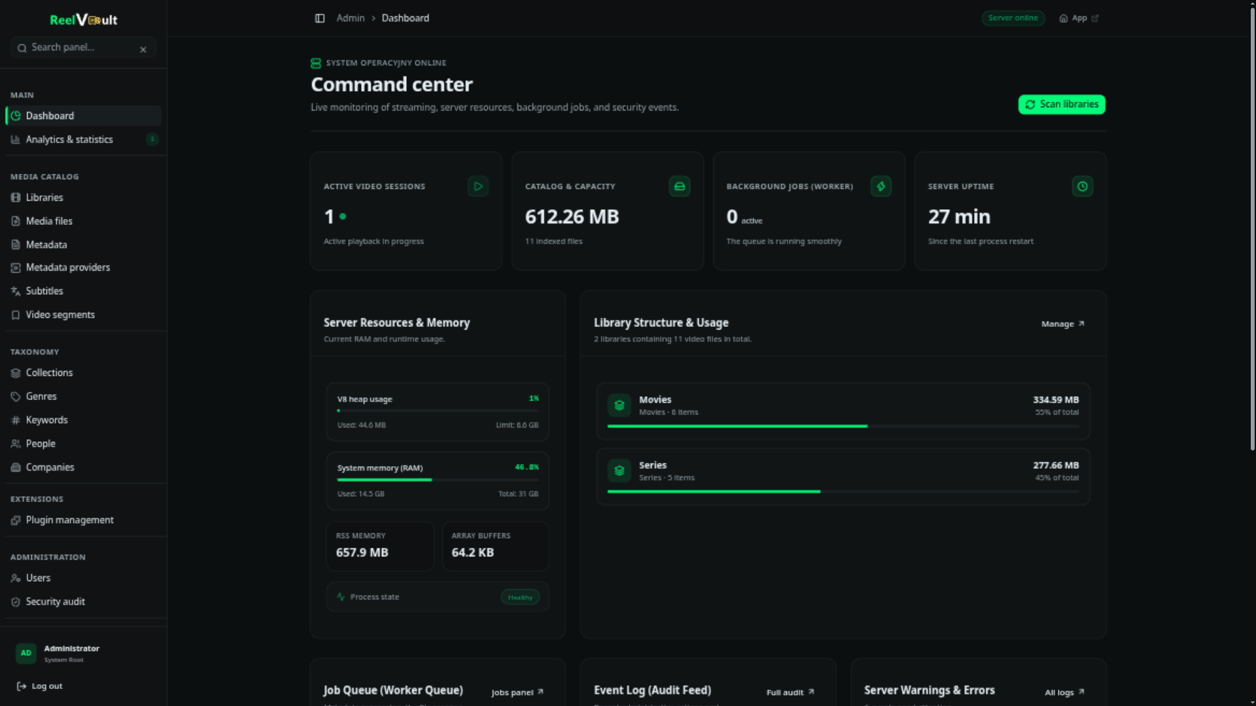Image resolution: width=1256 pixels, height=706 pixels.
Task: Click the Dashboard breadcrumb
Action: (406, 18)
